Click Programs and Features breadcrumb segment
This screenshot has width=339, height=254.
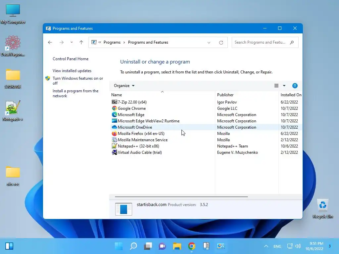tap(148, 42)
